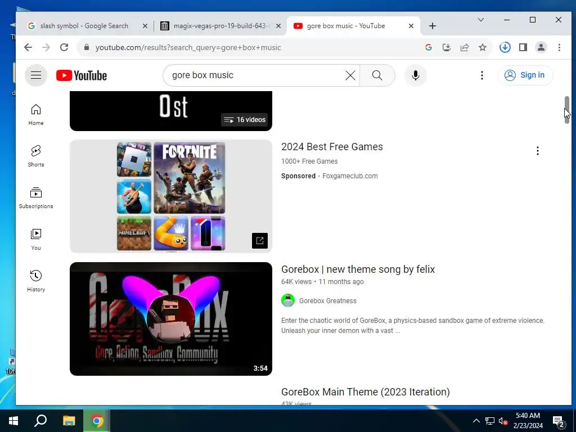Open a new browser tab

tap(433, 26)
